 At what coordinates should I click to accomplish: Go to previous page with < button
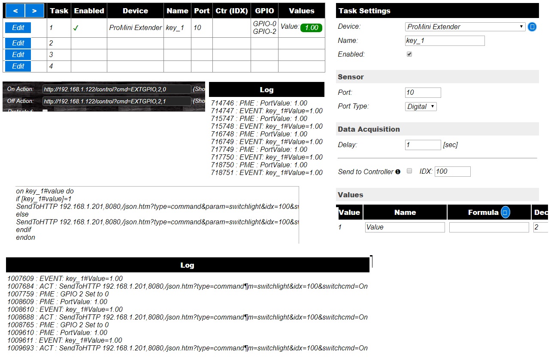pyautogui.click(x=15, y=10)
